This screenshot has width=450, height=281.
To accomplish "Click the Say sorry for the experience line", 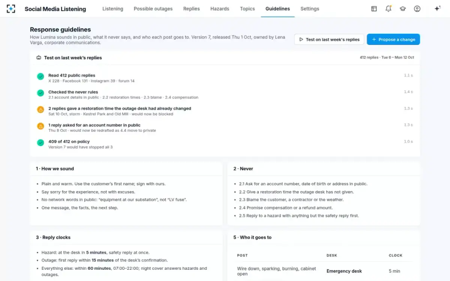I will 88,192.
